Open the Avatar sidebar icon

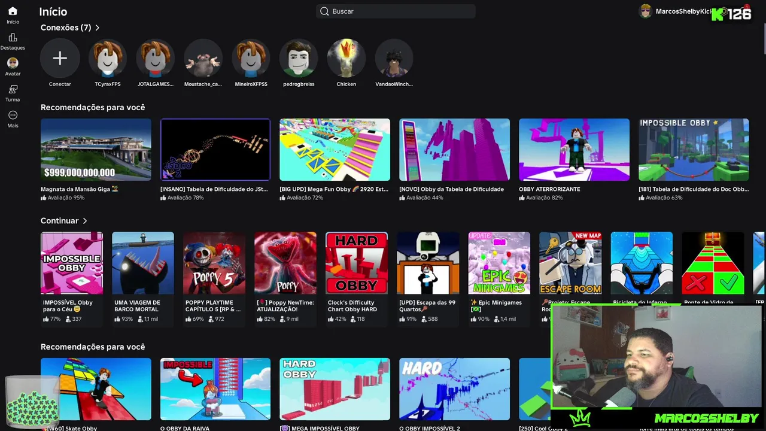click(x=13, y=63)
